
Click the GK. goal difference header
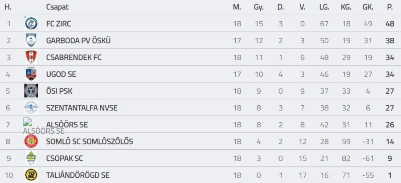coord(368,8)
